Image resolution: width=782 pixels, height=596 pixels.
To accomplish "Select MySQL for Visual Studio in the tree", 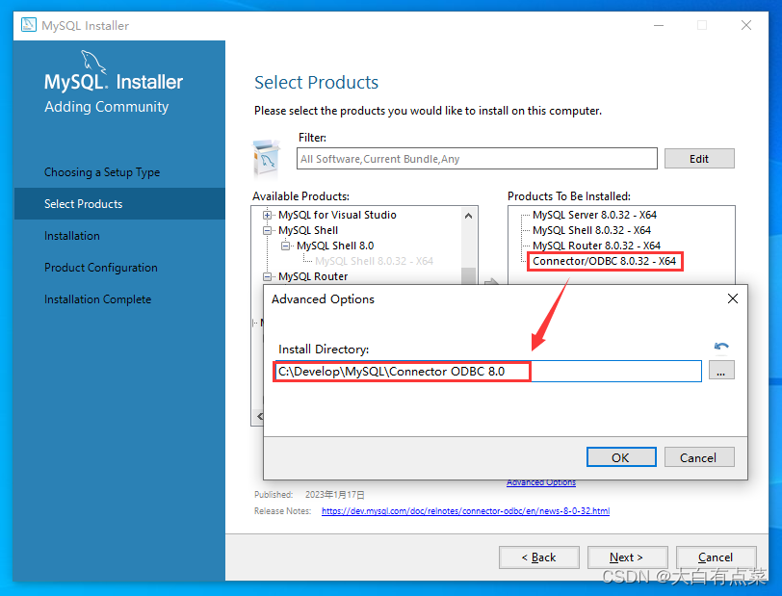I will point(337,215).
